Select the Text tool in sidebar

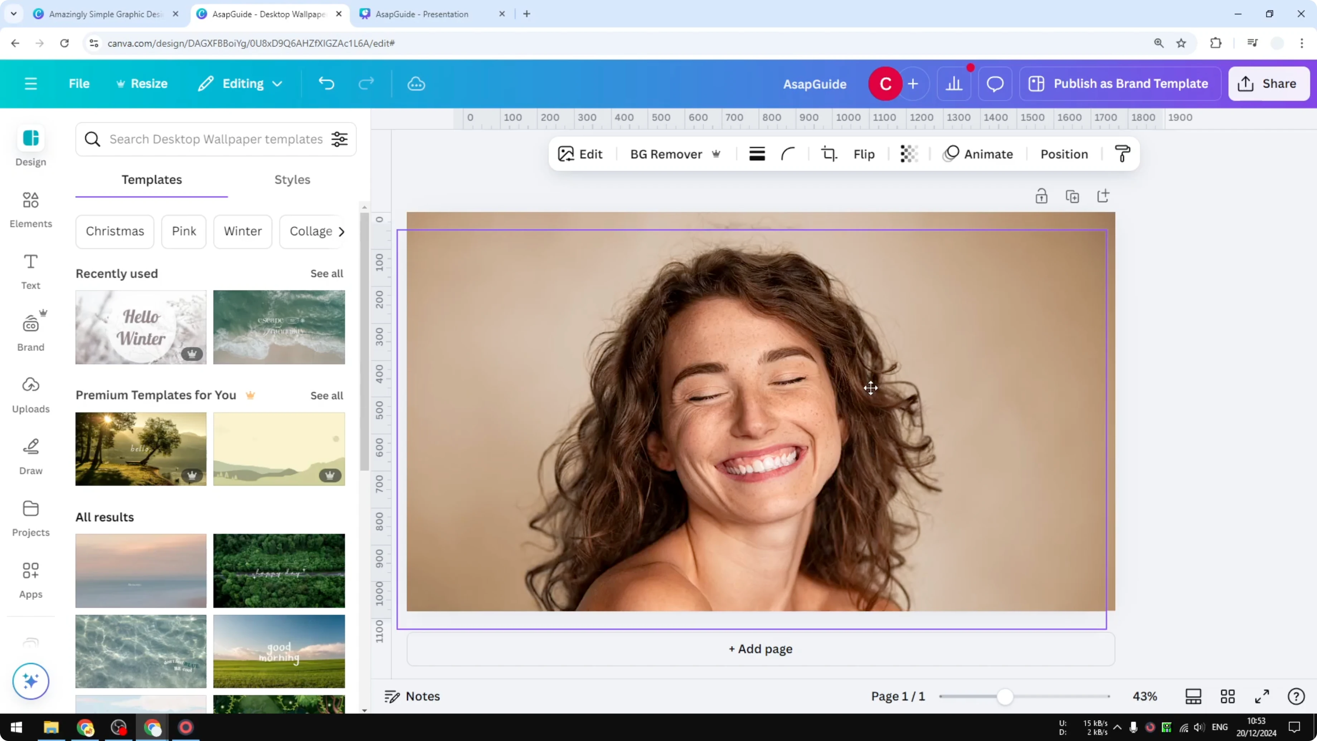click(x=30, y=271)
